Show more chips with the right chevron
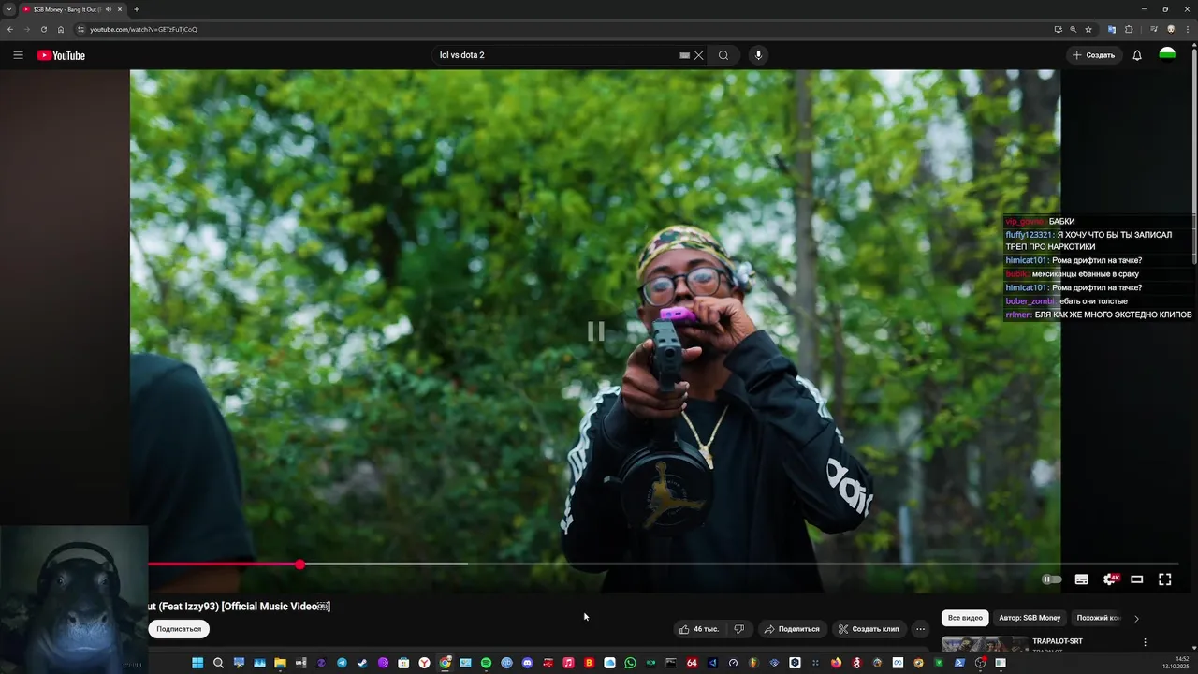1198x674 pixels. (x=1136, y=618)
